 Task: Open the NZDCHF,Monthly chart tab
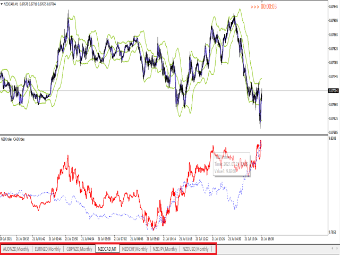(x=134, y=249)
